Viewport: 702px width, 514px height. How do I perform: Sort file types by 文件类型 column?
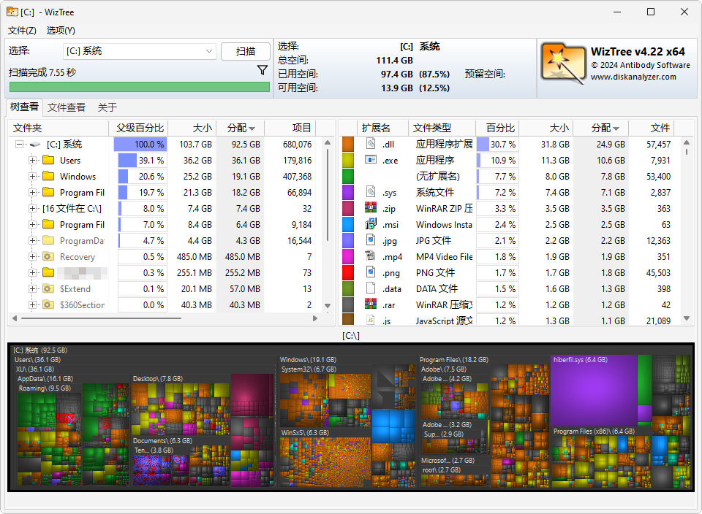coord(442,128)
